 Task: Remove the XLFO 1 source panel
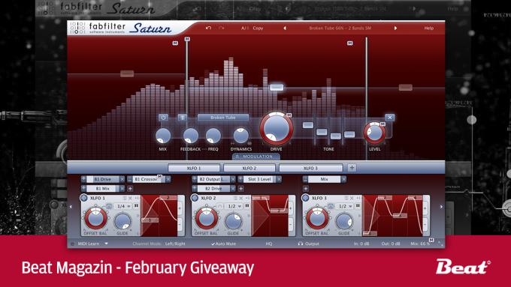tap(130, 198)
